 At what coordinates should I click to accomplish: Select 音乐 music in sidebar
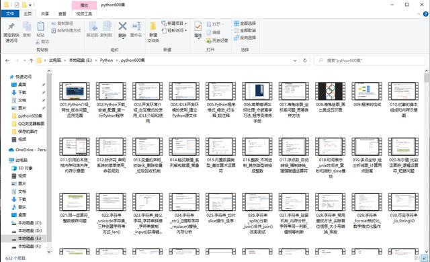(x=19, y=207)
